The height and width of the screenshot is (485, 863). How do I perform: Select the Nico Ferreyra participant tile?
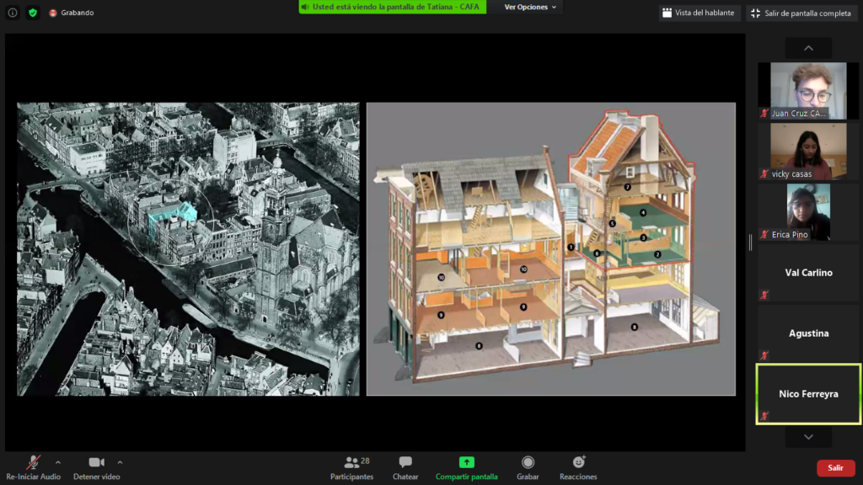(x=808, y=394)
